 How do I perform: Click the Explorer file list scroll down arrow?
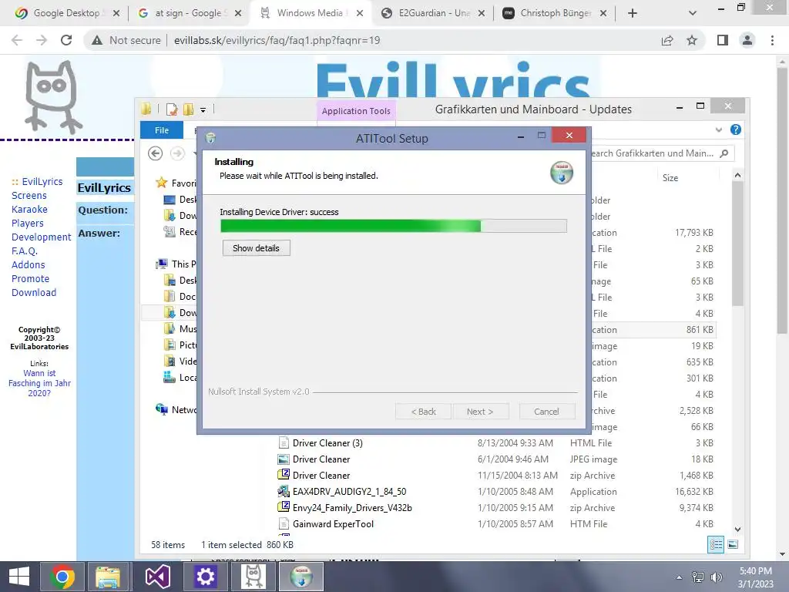(x=737, y=529)
